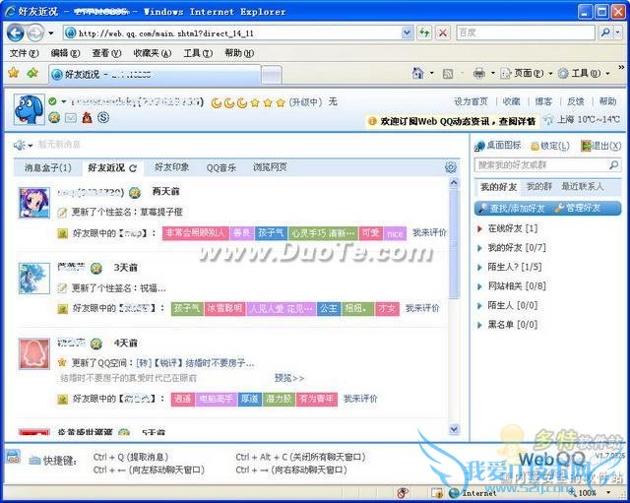Click the blue dog profile avatar

coord(29,109)
